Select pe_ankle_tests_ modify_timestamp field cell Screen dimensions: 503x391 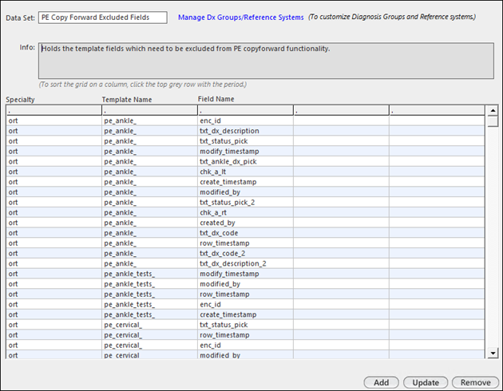245,274
